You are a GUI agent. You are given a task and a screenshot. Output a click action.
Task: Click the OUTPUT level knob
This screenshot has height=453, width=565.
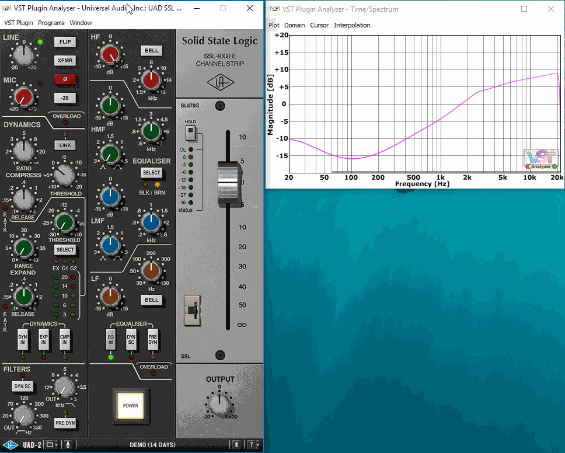pos(219,404)
